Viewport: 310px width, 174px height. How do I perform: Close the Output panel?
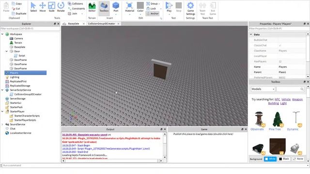165,130
